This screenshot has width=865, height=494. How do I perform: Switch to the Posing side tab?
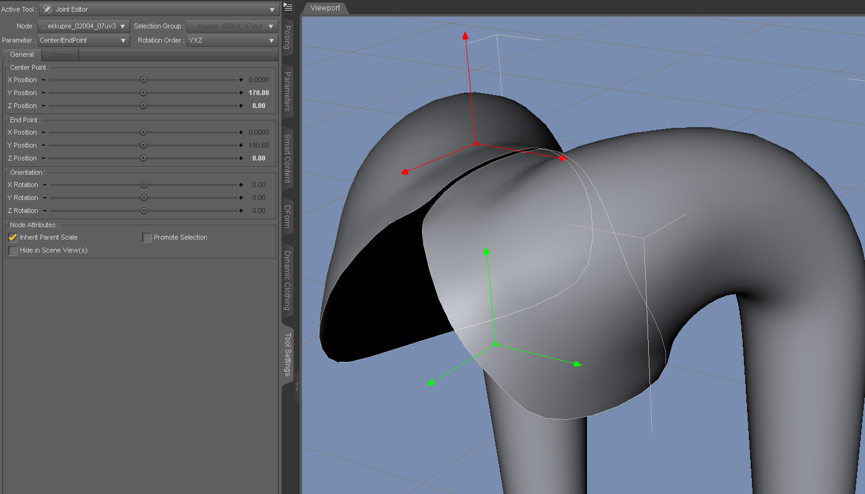(x=287, y=37)
